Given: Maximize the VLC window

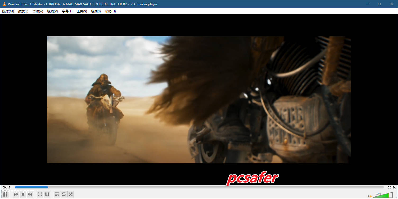Looking at the screenshot, I should point(379,4).
